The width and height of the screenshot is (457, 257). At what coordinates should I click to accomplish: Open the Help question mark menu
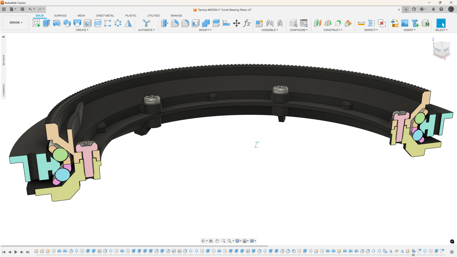tap(441, 9)
